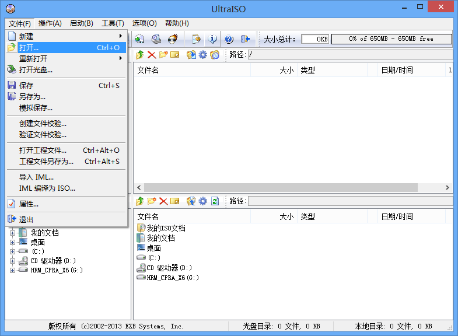
Task: Select 我的ISO文档 in the local file list
Action: click(161, 228)
